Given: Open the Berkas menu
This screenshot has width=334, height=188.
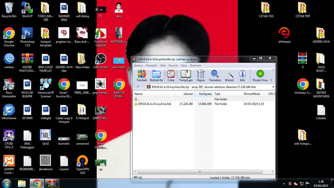Looking at the screenshot, I should (x=138, y=66).
